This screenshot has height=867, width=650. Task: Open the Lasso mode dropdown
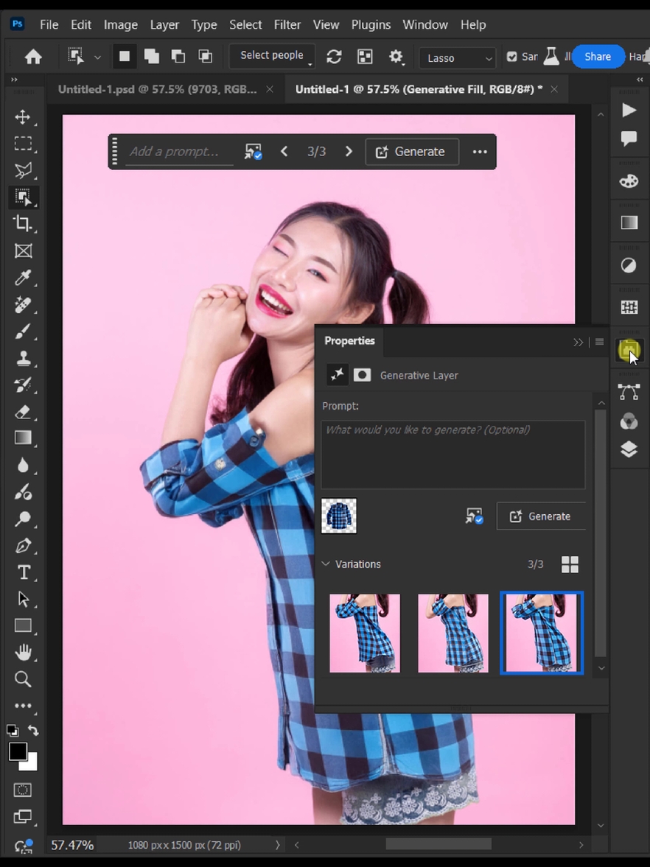click(x=458, y=57)
